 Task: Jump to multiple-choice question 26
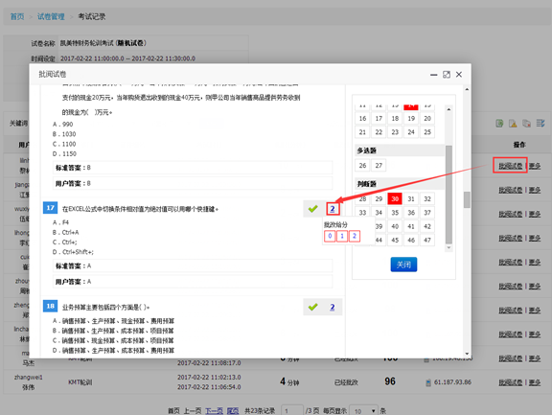click(x=362, y=165)
